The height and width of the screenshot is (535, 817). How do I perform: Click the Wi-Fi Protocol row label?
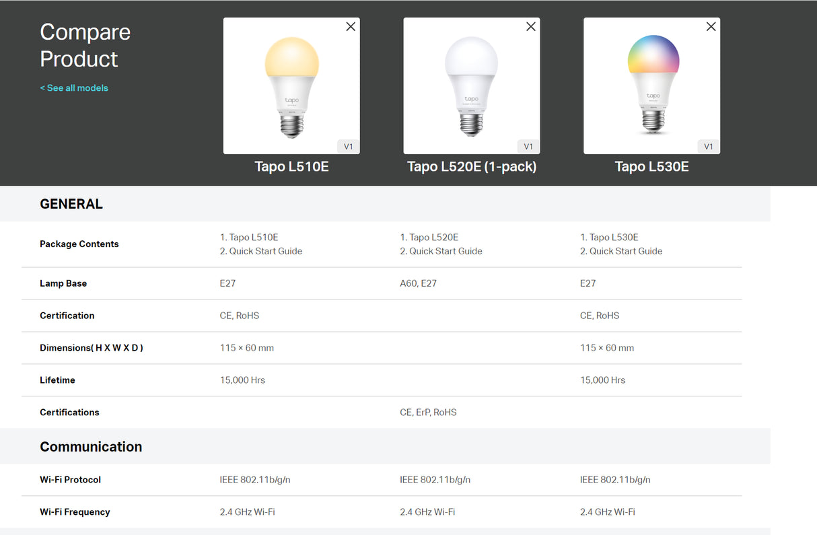tap(70, 479)
